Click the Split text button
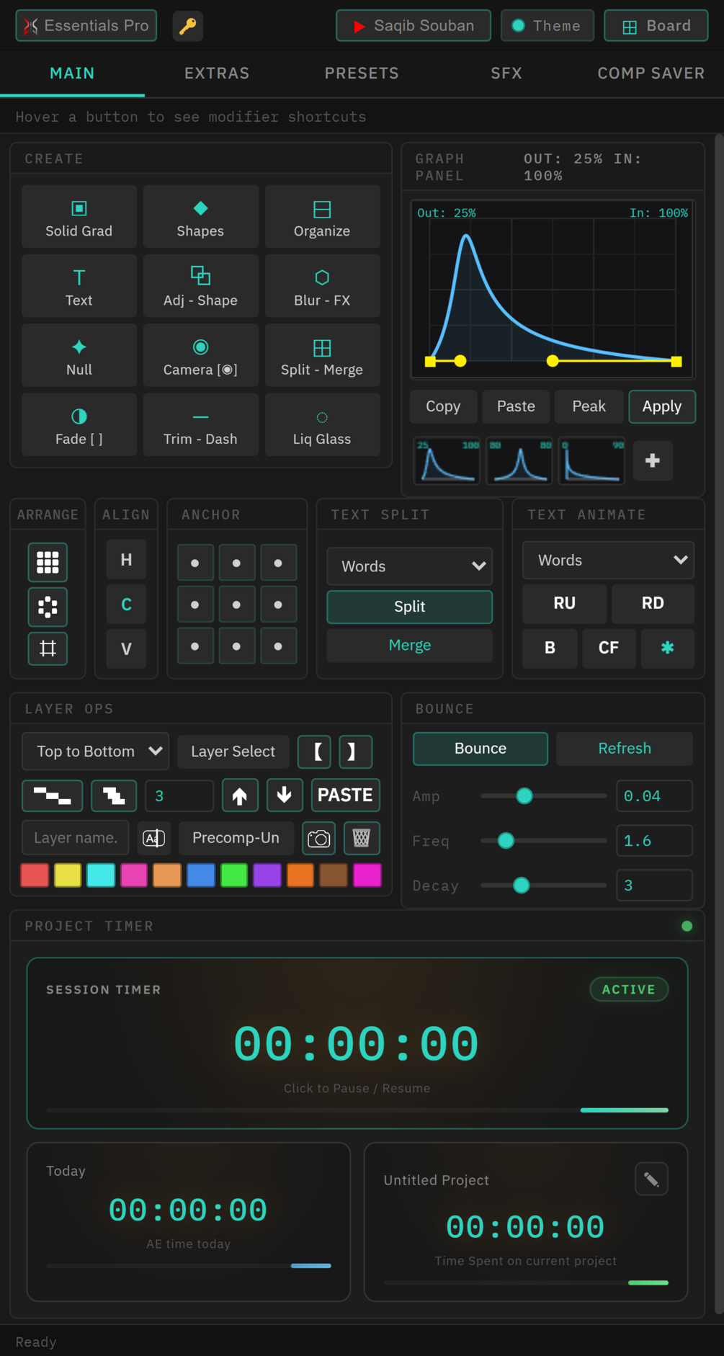 (x=409, y=607)
